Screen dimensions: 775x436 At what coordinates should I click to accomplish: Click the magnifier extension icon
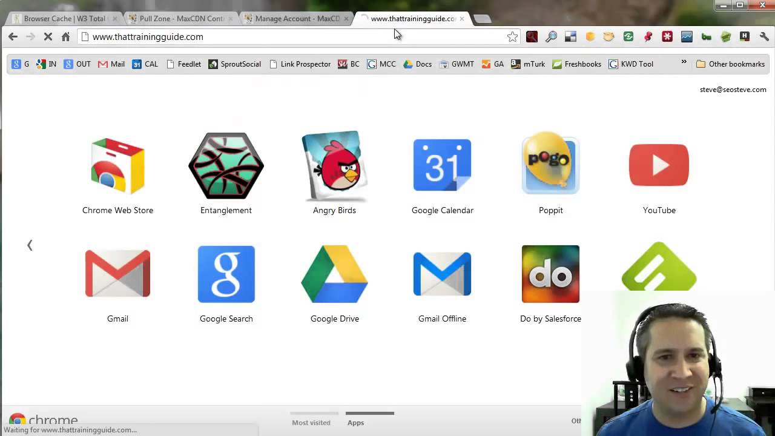click(x=551, y=37)
